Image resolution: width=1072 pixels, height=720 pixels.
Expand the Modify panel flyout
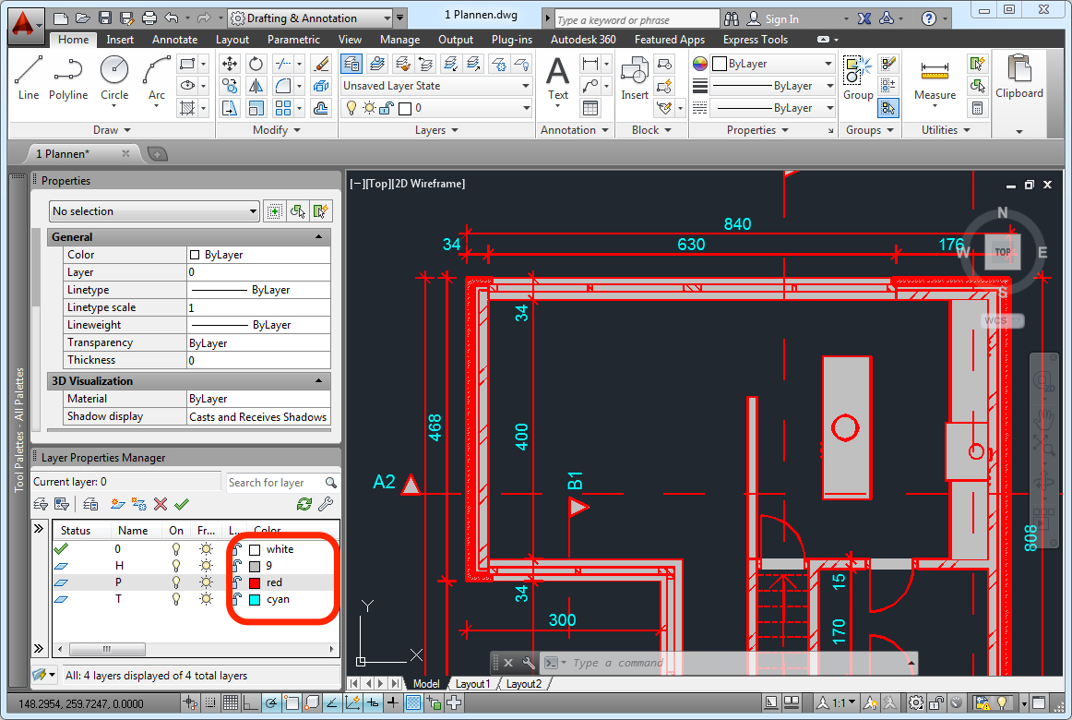tap(276, 130)
